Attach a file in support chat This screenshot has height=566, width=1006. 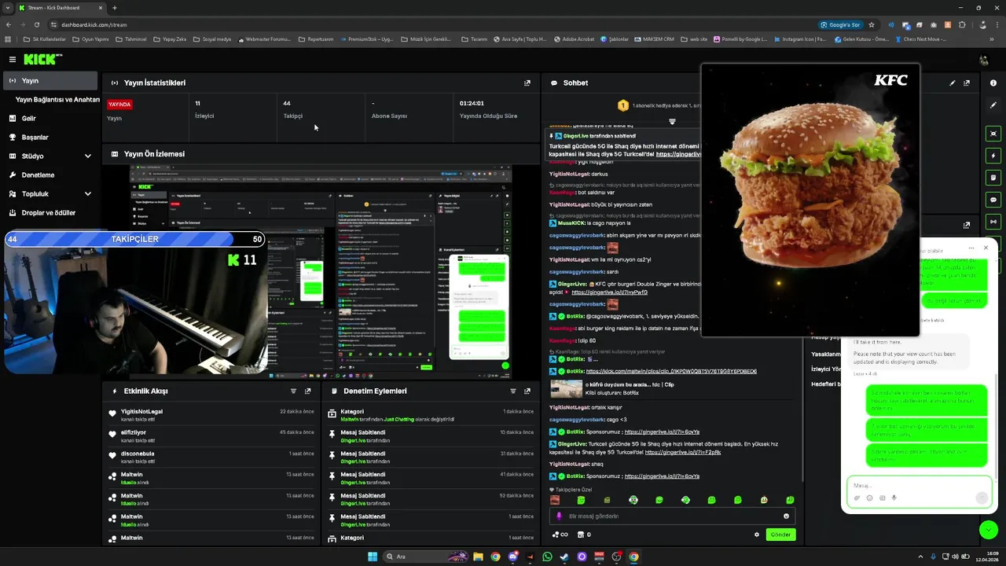click(857, 498)
